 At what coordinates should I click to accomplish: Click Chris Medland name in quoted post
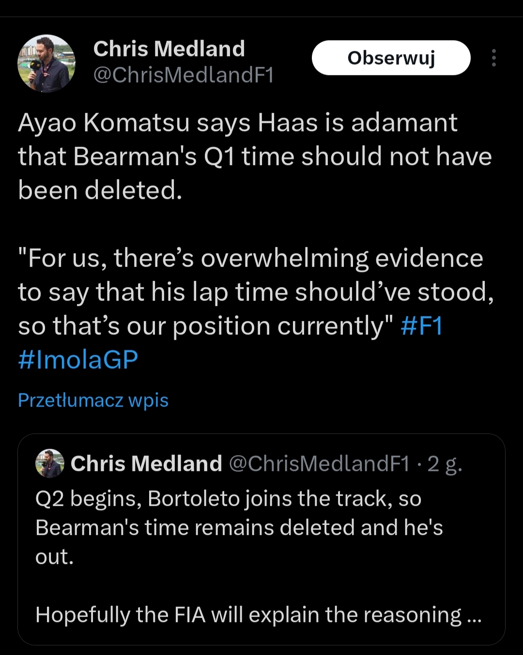[146, 463]
